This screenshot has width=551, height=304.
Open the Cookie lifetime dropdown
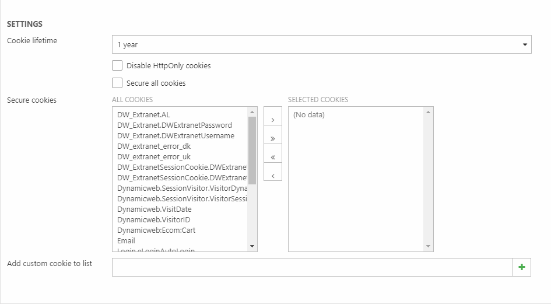click(321, 44)
